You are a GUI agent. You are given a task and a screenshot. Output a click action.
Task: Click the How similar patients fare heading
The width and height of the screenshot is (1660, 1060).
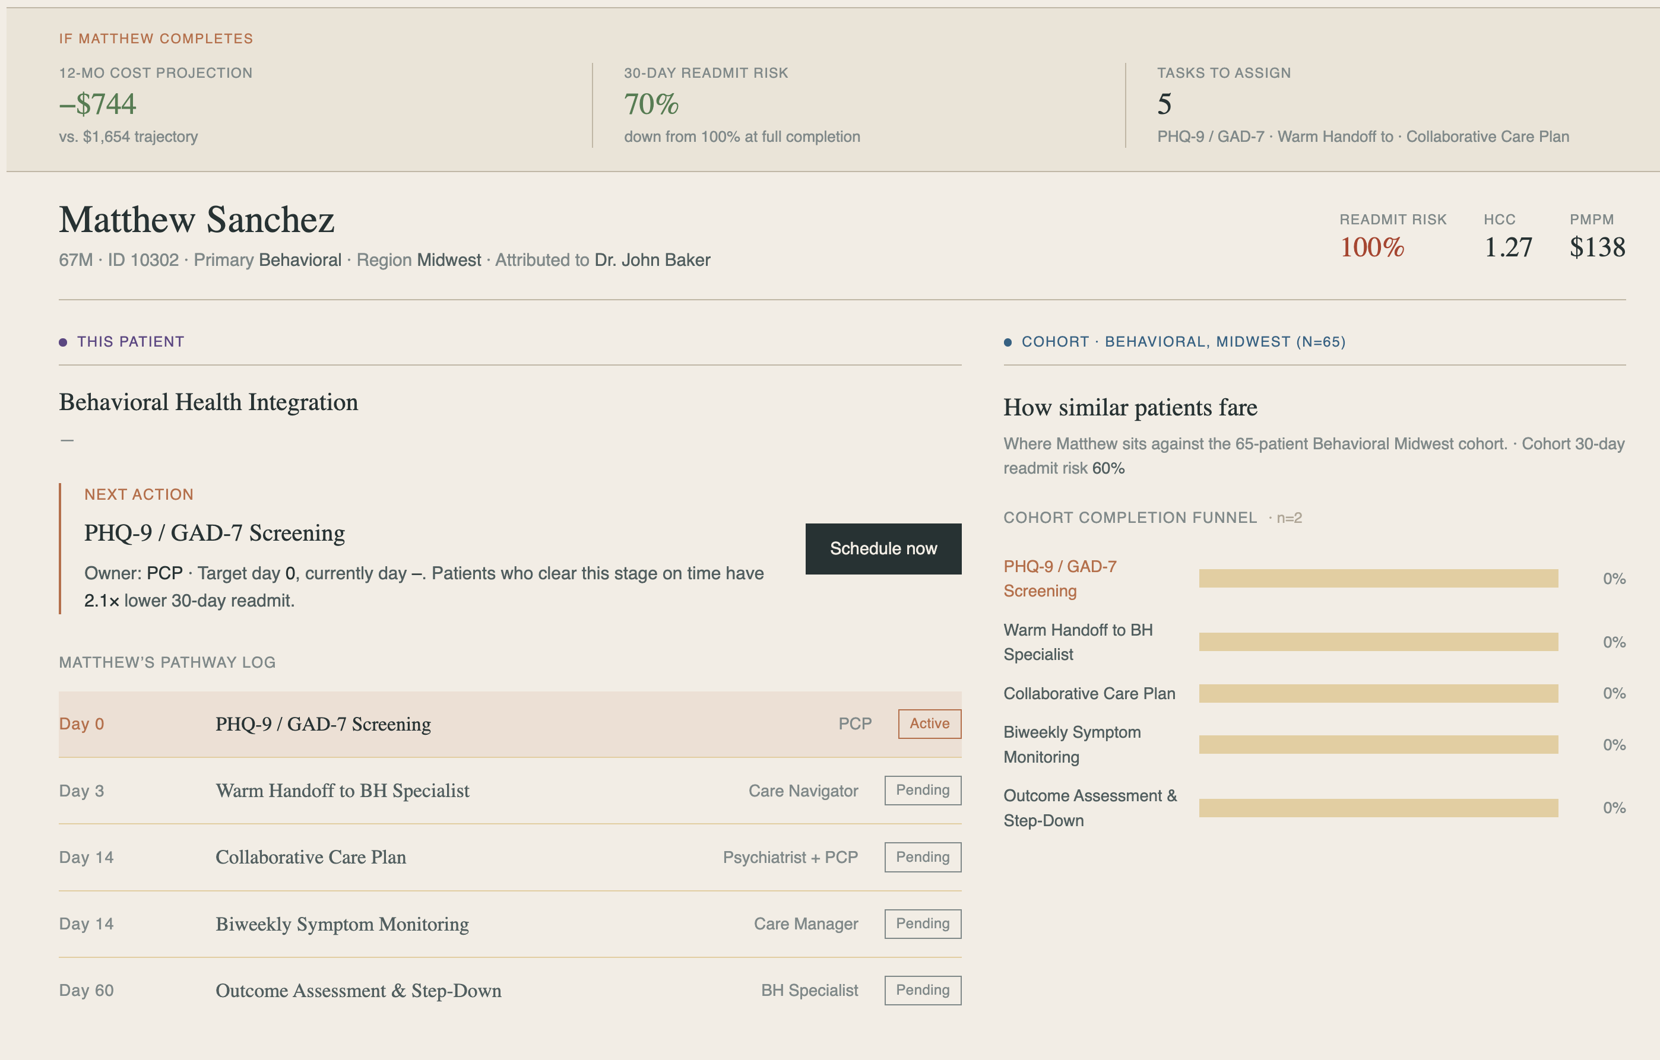tap(1130, 407)
